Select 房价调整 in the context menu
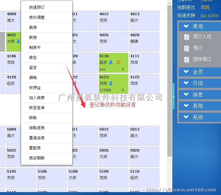Viewport: 221px width, 195px height. (47, 17)
